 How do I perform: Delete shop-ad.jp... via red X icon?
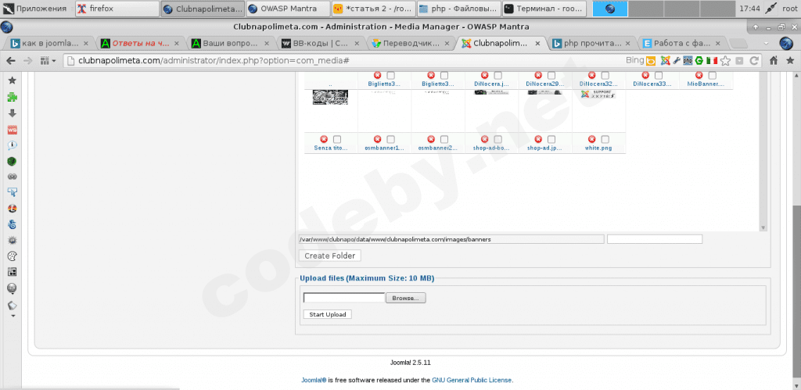pyautogui.click(x=538, y=139)
